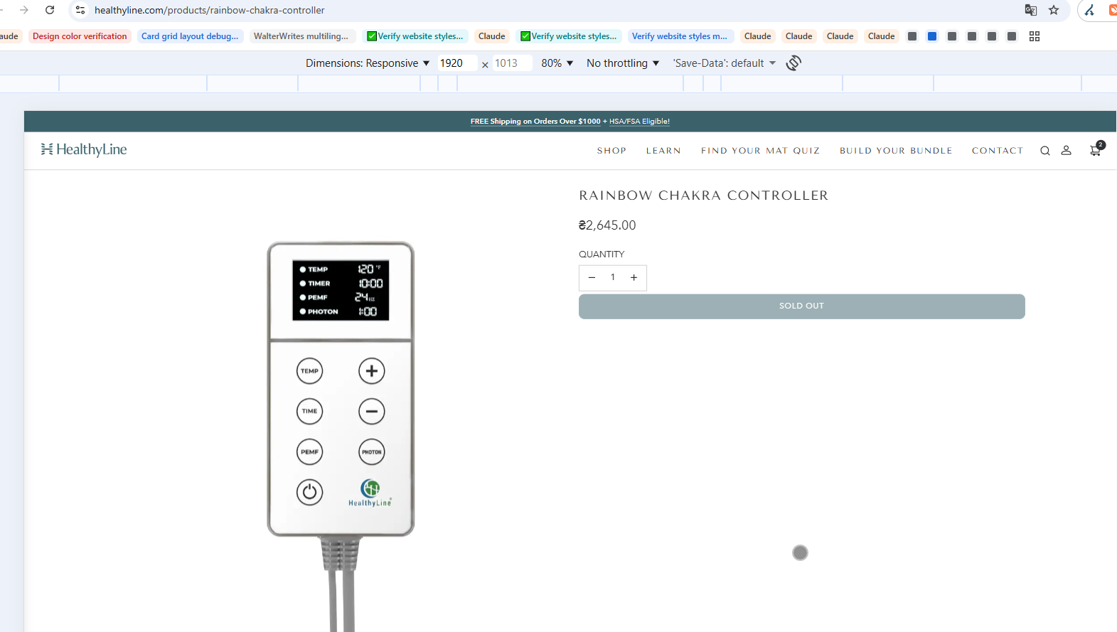The height and width of the screenshot is (632, 1117).
Task: Go home via the HealthyLine logo
Action: 84,149
